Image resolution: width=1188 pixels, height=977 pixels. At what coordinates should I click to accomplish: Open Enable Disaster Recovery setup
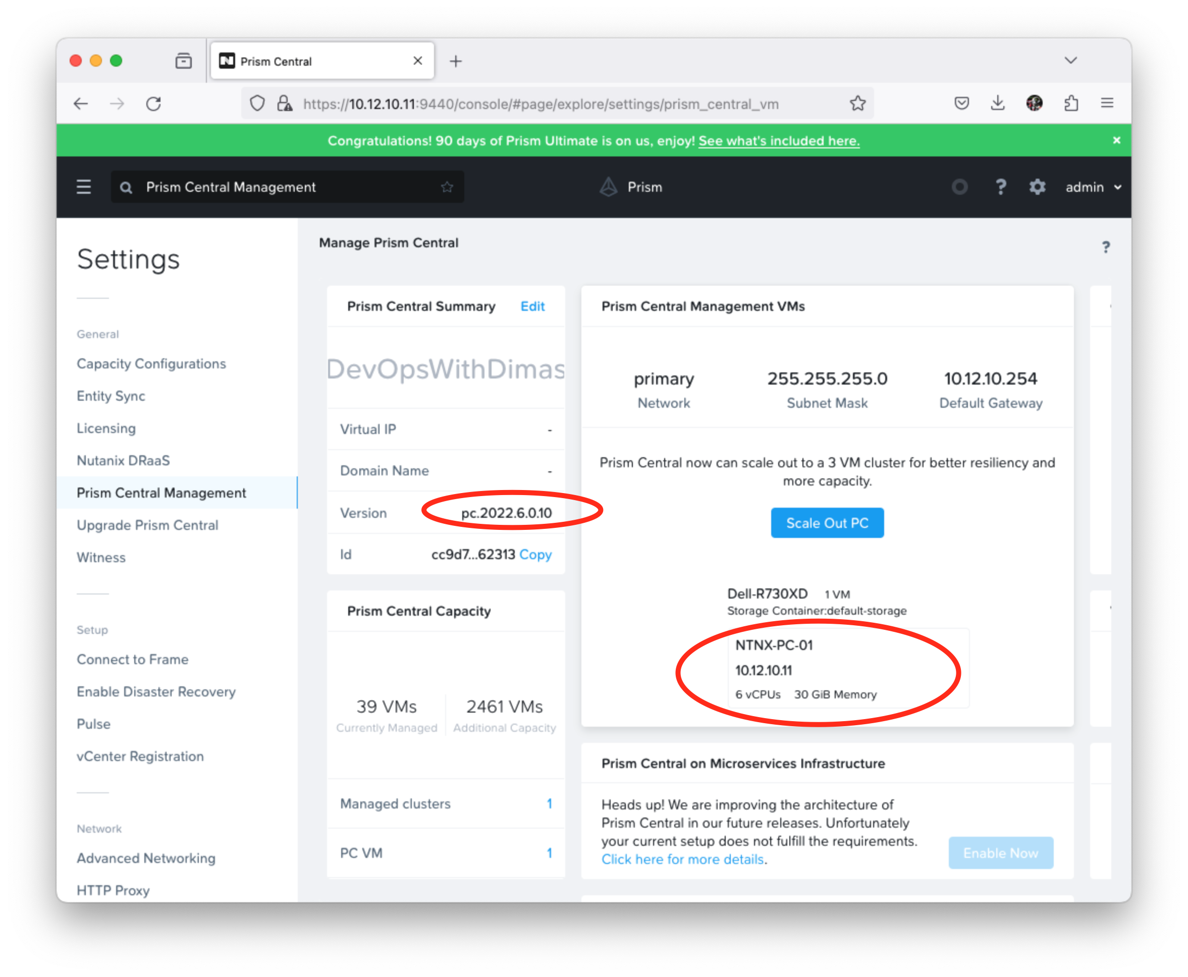click(156, 692)
